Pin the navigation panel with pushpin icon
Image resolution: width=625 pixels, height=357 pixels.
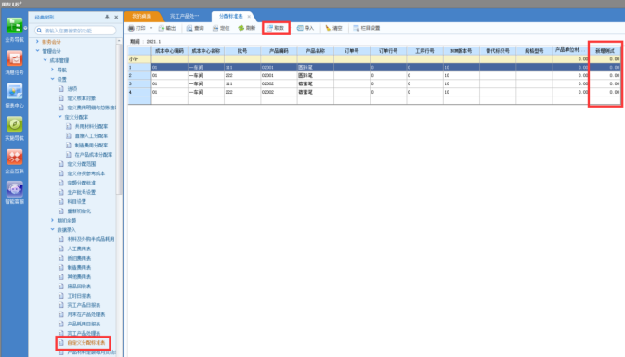pos(107,17)
